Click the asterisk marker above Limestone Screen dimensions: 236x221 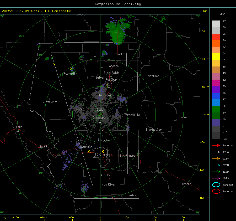50,99
